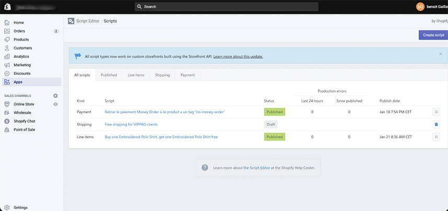Select the Shipping scripts tab
Screen dimensions: 448x211
tap(162, 75)
